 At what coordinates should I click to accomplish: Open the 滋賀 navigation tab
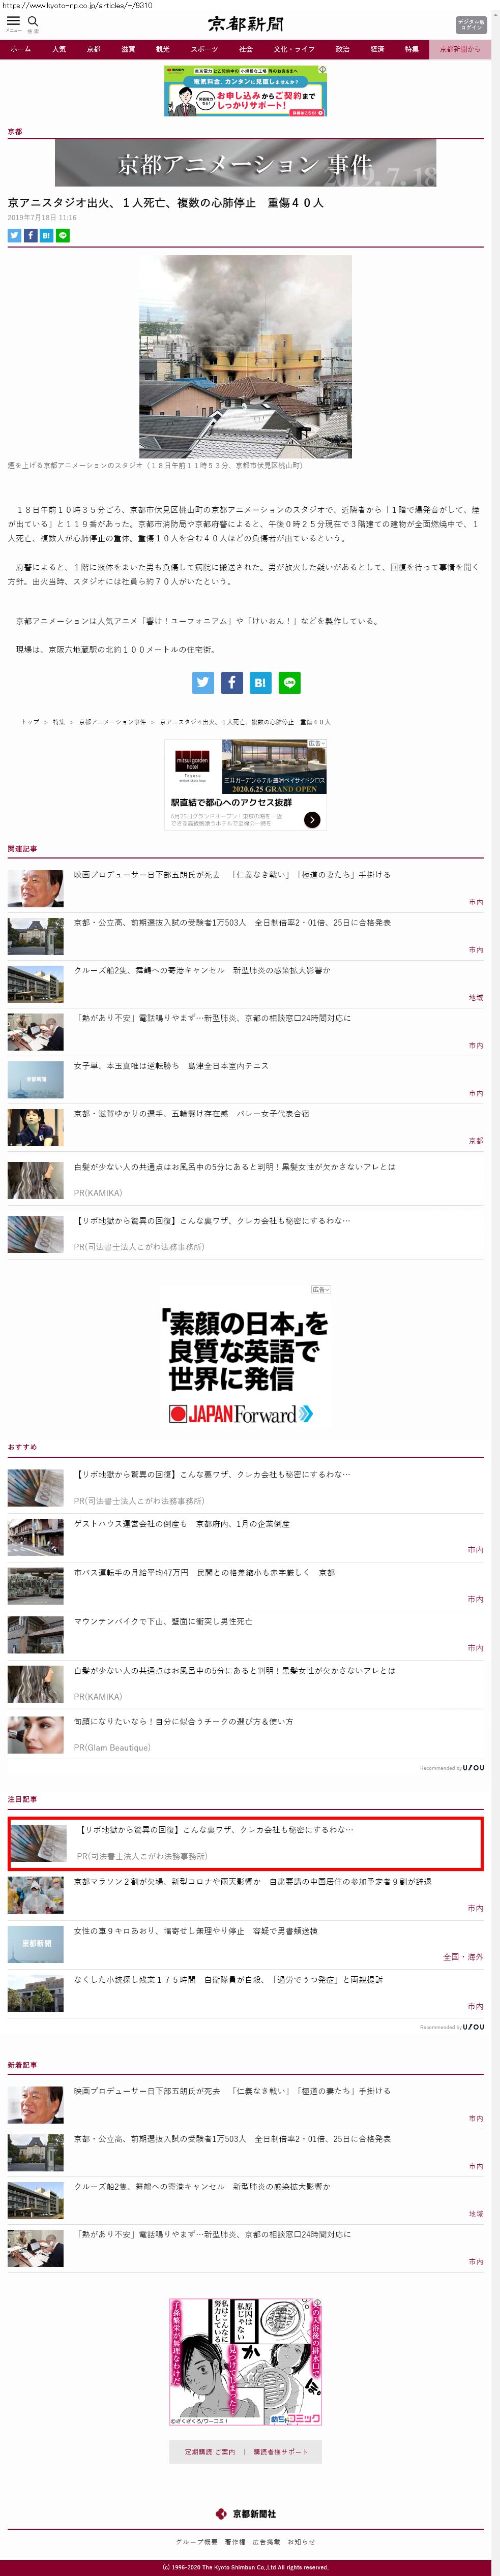pyautogui.click(x=128, y=49)
